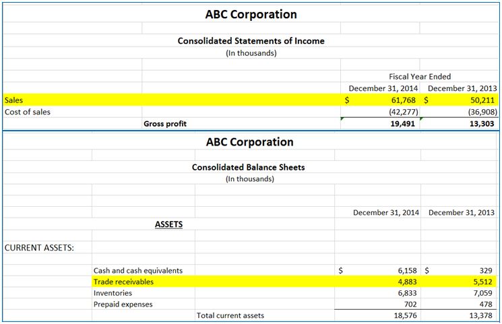The width and height of the screenshot is (502, 324).
Task: Select the CURRENT ASSETS: label
Action: 39,248
